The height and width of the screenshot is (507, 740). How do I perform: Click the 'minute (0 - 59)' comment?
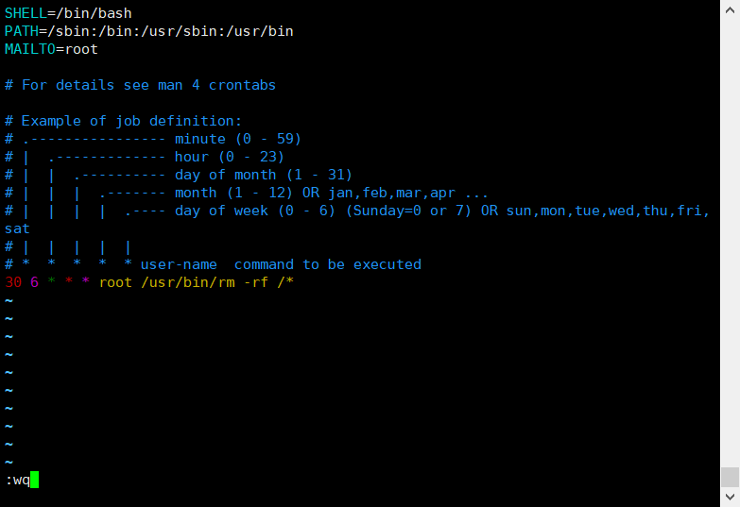[x=238, y=139]
